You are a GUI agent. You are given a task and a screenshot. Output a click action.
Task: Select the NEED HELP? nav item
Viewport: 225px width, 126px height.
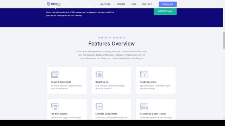click(147, 4)
